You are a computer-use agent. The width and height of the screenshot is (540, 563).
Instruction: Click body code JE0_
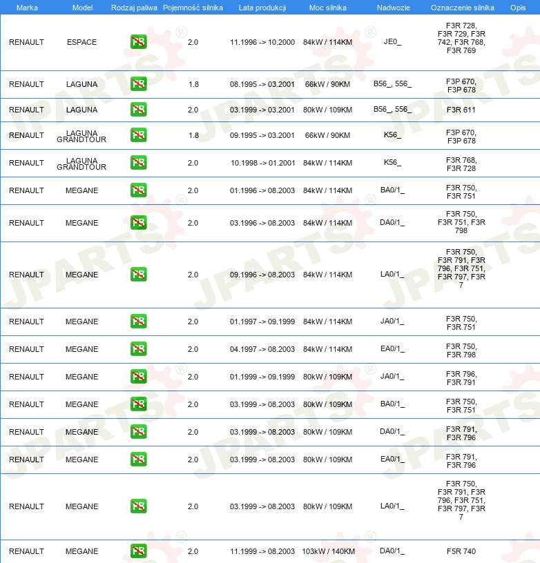click(392, 41)
